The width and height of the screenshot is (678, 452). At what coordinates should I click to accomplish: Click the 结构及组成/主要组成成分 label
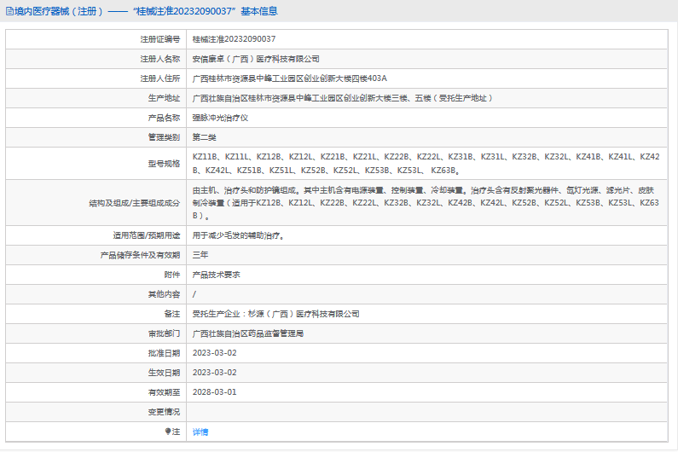(135, 203)
